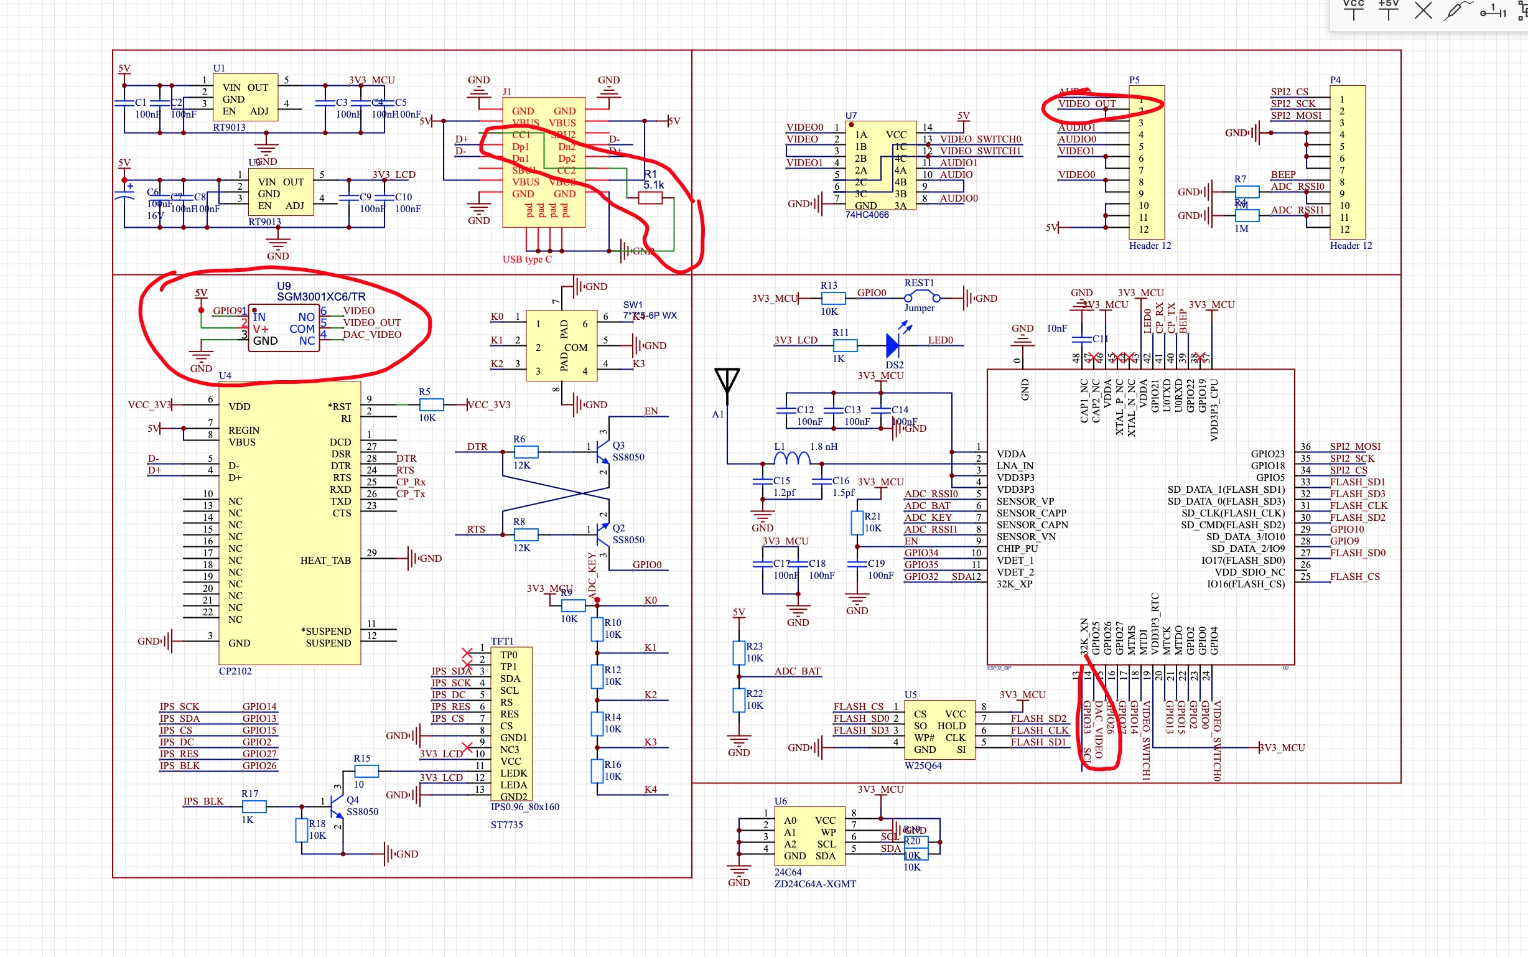Select the U5 W25Q64 flash chip

[x=939, y=731]
